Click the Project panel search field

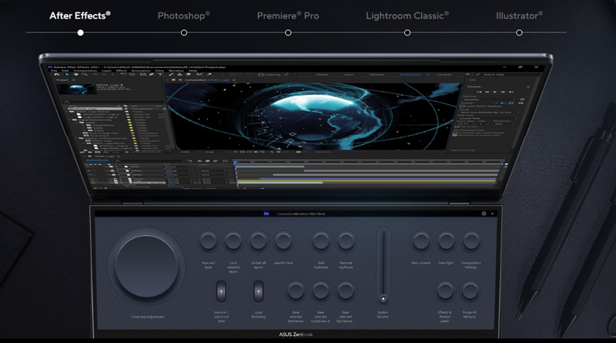(112, 102)
